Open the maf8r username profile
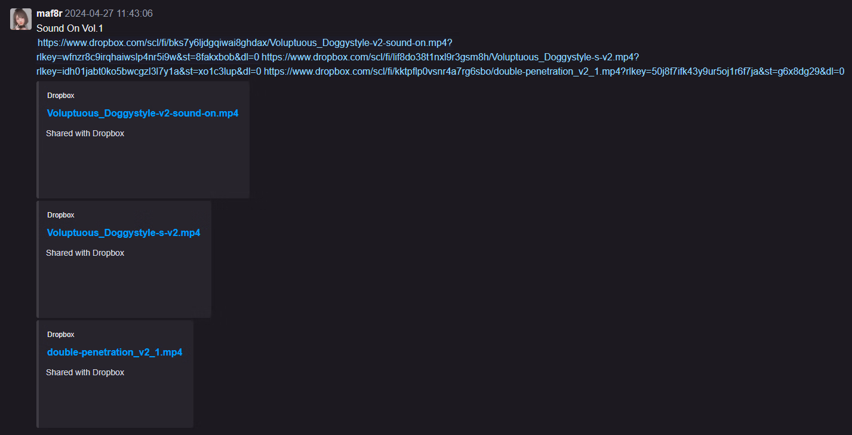Screen dimensions: 852x435 tap(49, 14)
